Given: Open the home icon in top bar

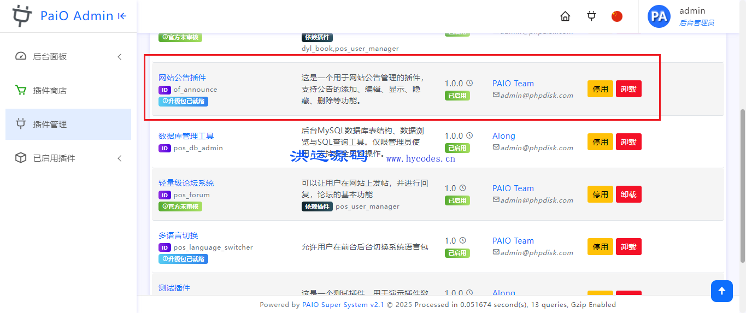Looking at the screenshot, I should pos(565,16).
